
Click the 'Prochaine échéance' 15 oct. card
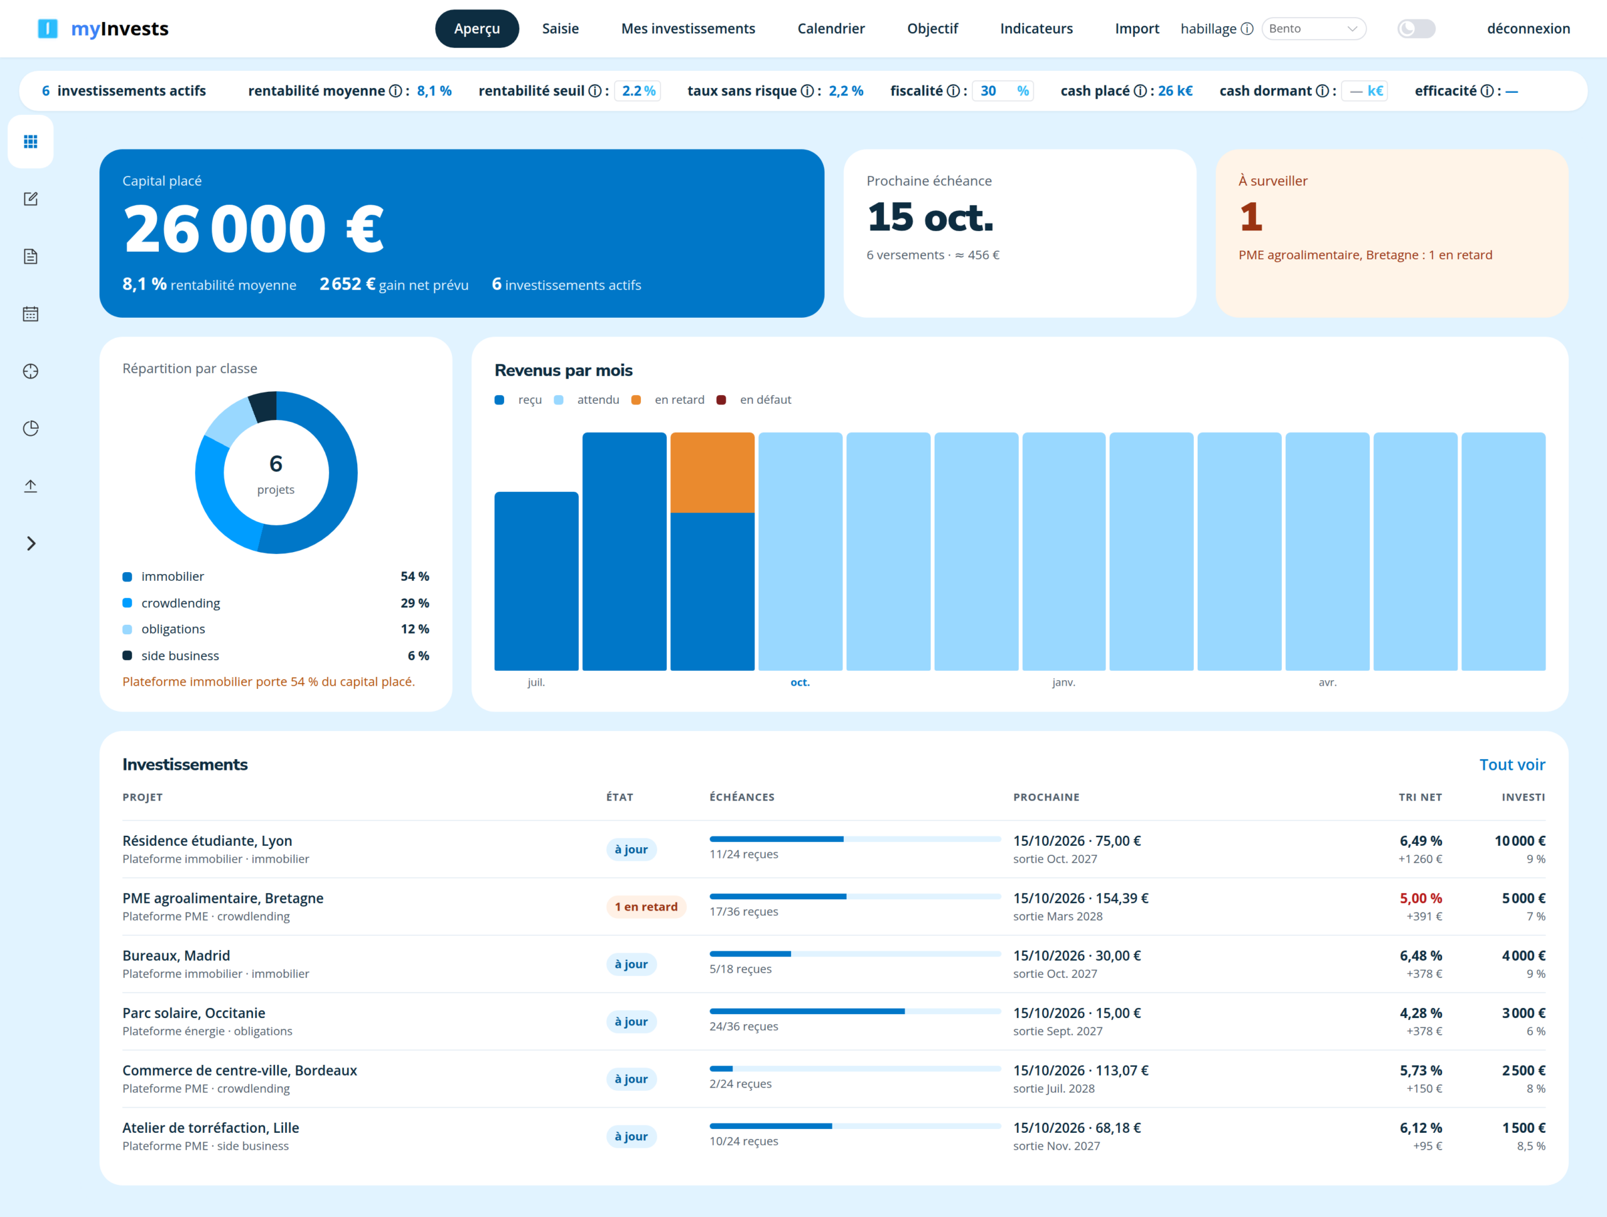(x=1019, y=233)
